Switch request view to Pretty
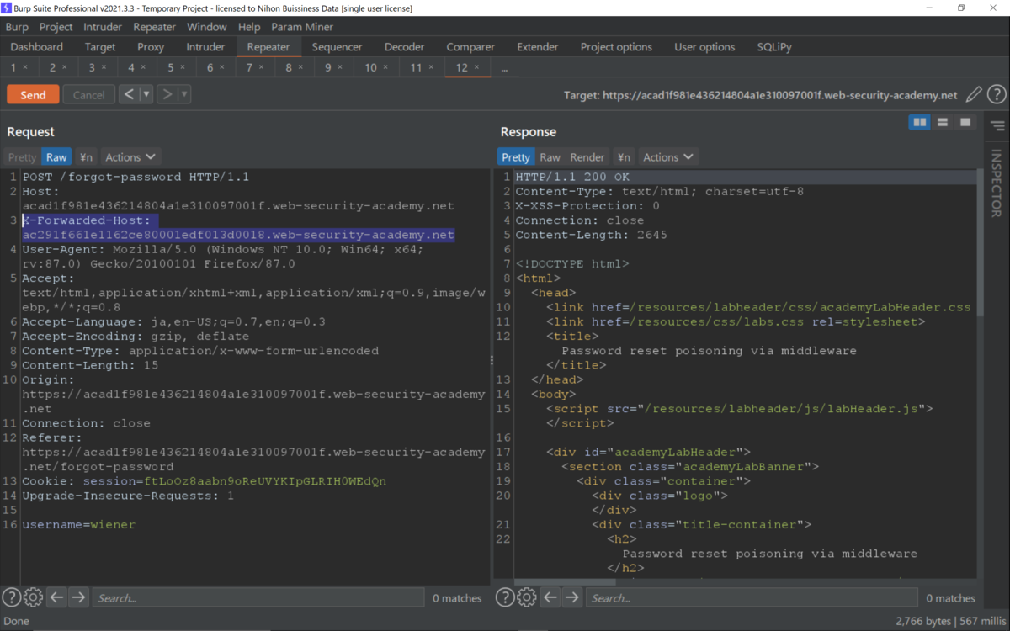 point(23,157)
